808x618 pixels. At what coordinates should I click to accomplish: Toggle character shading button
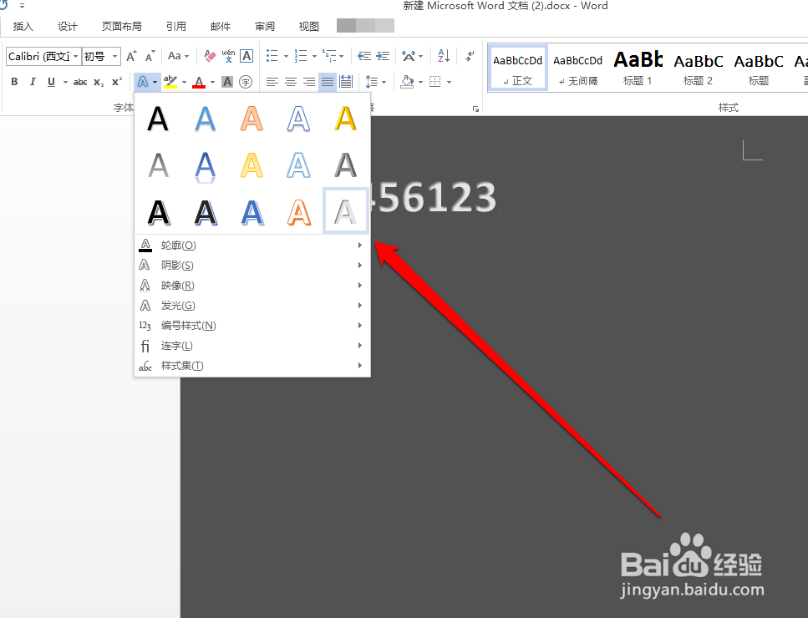click(227, 82)
